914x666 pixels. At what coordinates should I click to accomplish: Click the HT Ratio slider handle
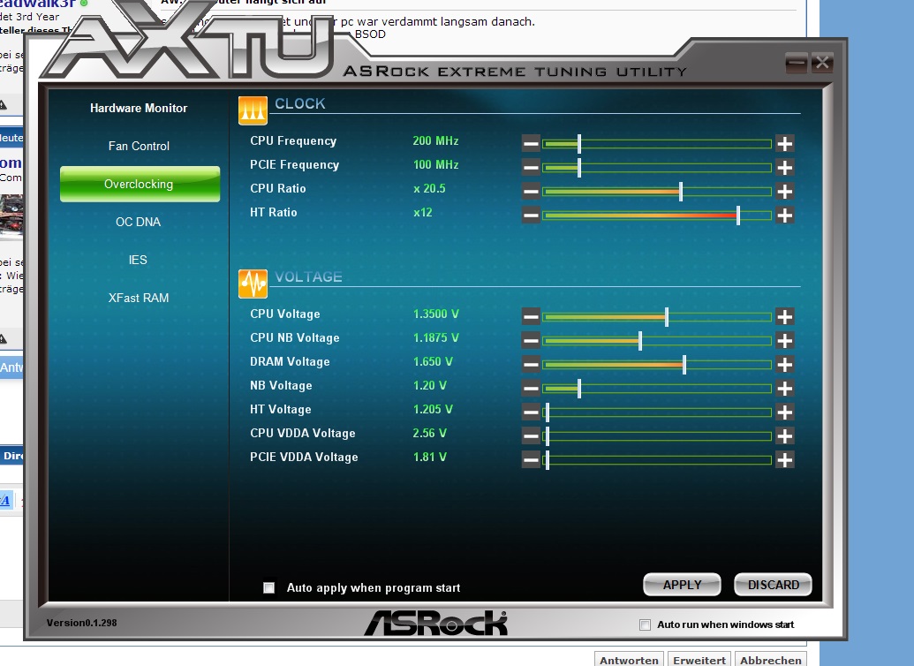coord(738,216)
